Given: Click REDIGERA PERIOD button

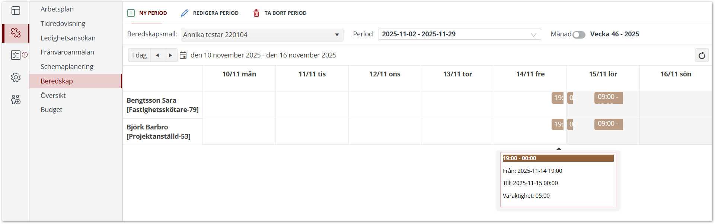Looking at the screenshot, I should [x=210, y=13].
